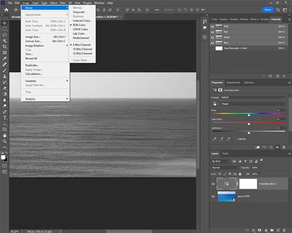Select the Move tool
This screenshot has width=292, height=233.
(4, 23)
